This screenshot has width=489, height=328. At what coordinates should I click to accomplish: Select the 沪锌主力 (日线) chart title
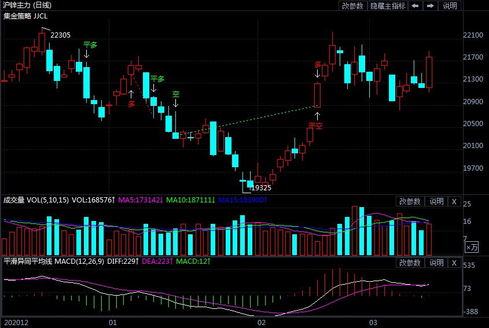(27, 5)
